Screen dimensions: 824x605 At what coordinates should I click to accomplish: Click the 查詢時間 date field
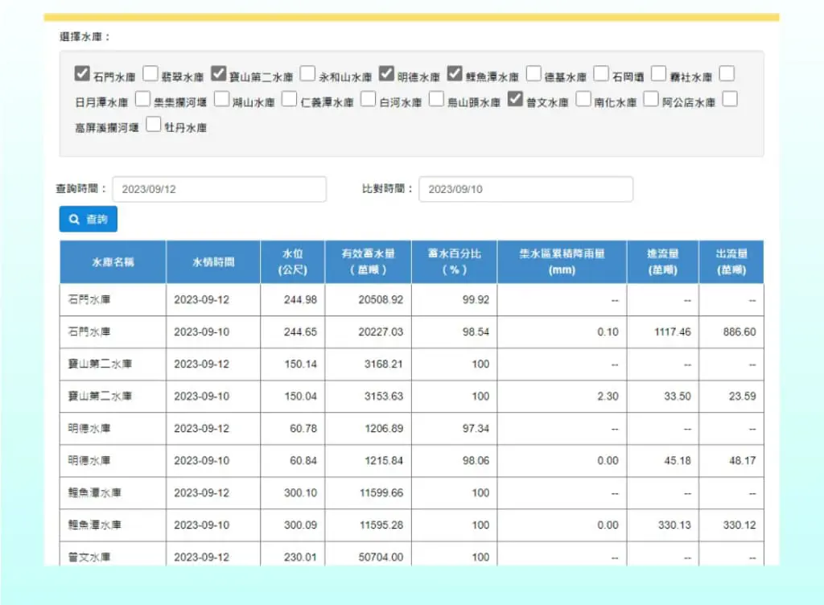pyautogui.click(x=219, y=189)
